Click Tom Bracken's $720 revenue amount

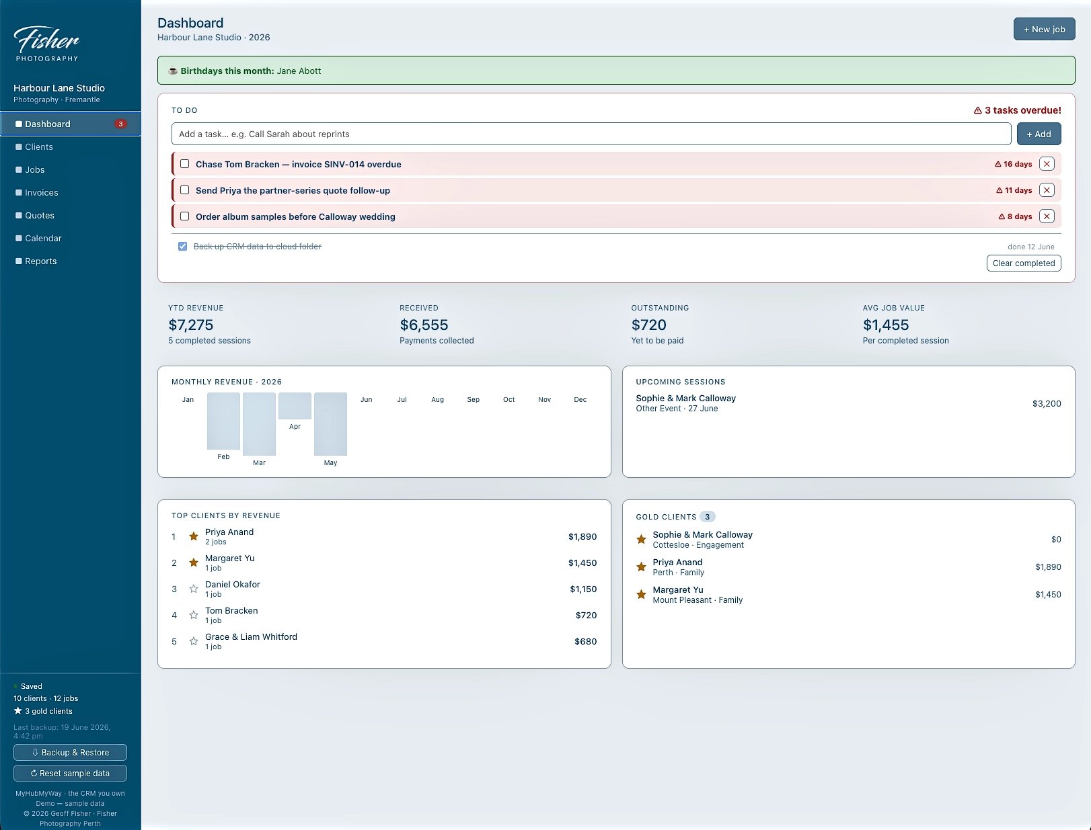[x=586, y=615]
